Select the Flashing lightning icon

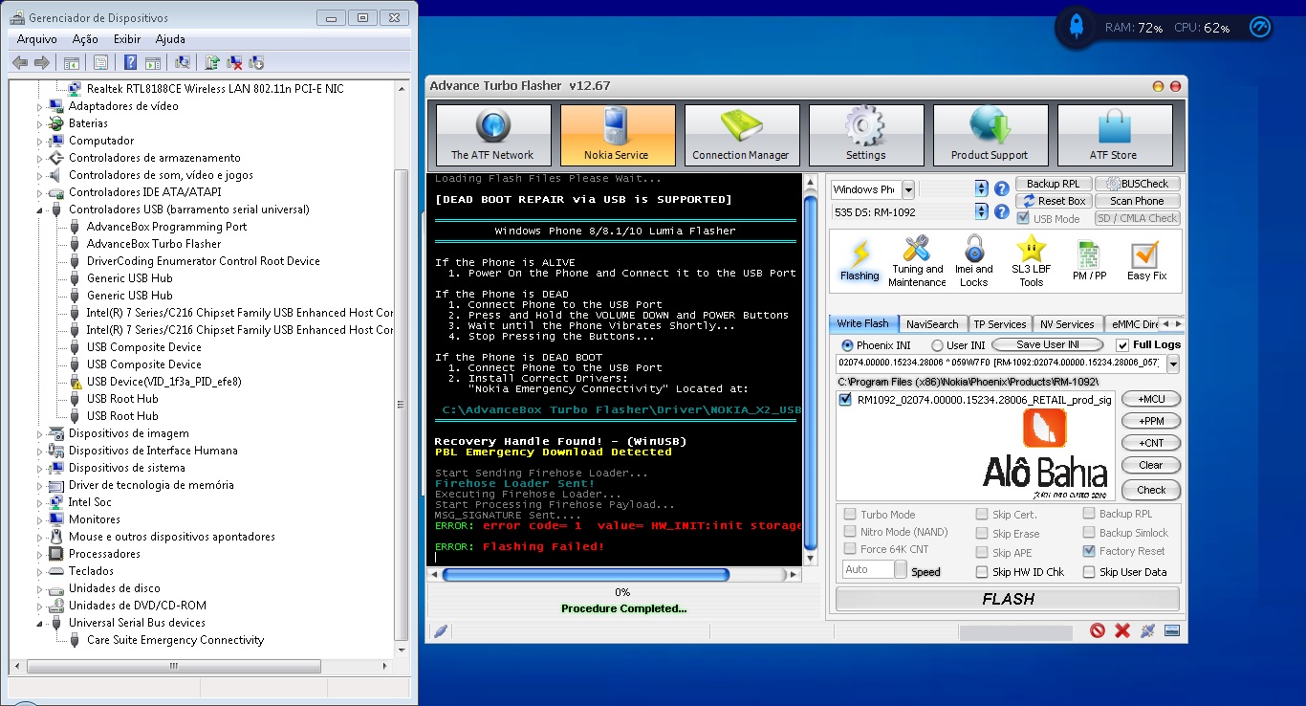(860, 260)
